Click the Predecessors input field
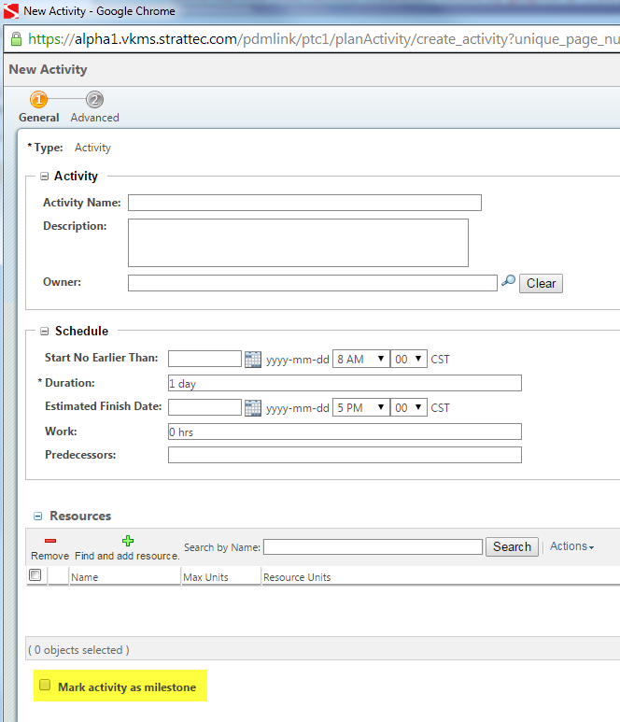 tap(345, 455)
